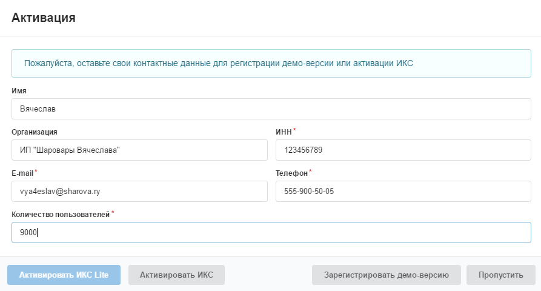Click the Количество пользователей label
Screen dimensions: 541x291
pos(61,214)
